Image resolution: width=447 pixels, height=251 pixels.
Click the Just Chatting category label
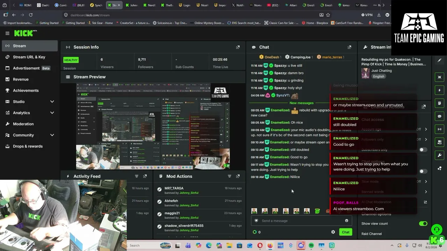pos(382,71)
